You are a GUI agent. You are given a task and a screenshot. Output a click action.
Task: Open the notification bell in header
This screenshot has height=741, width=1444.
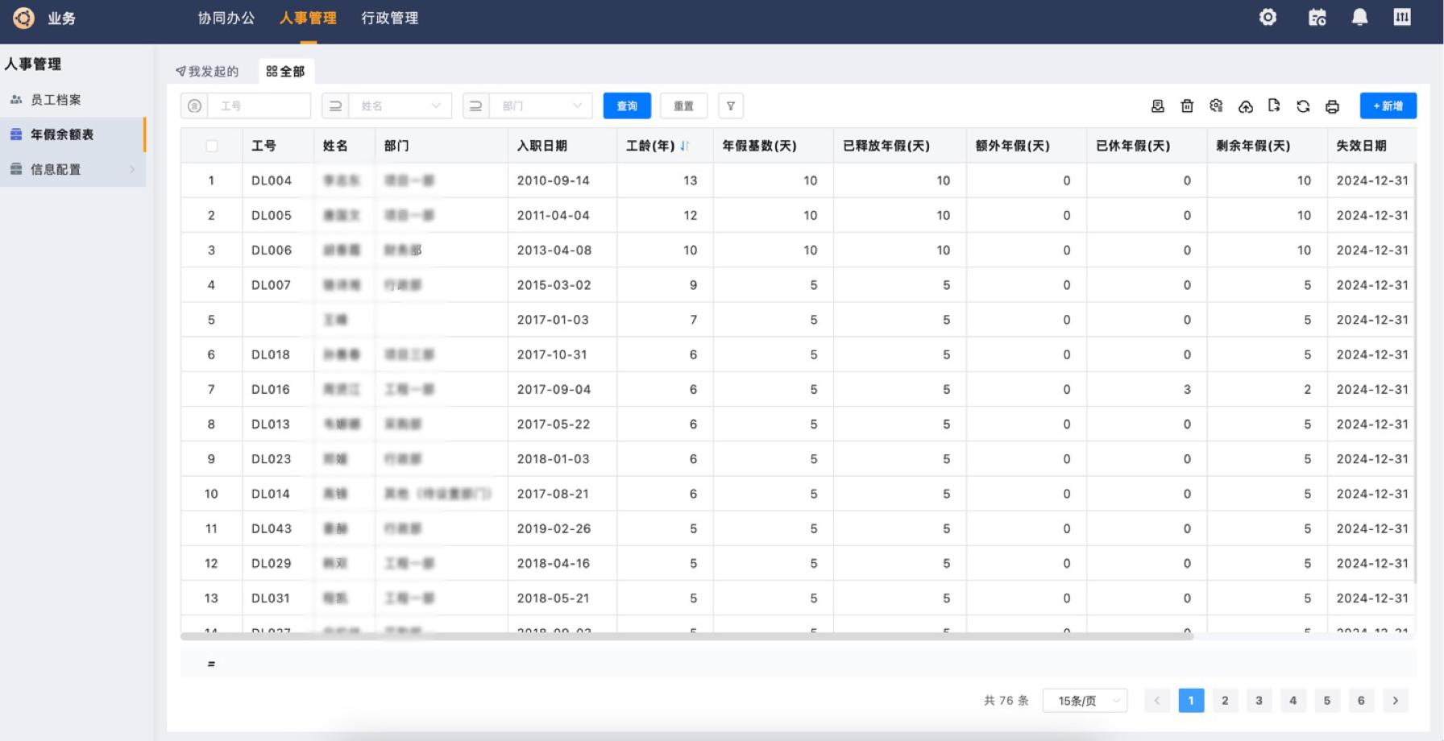click(1359, 17)
